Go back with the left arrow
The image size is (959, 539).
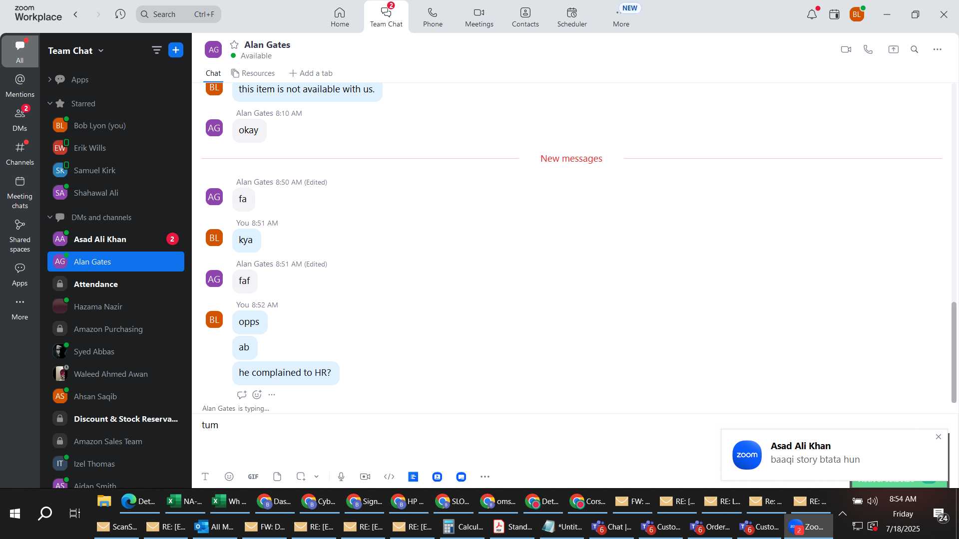[75, 14]
